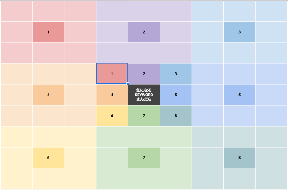Select cell 7 inside the light green block
The height and width of the screenshot is (190, 288).
[144, 158]
